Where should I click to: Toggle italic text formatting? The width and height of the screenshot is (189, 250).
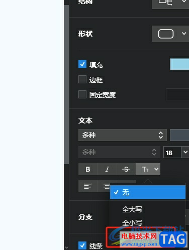click(x=107, y=169)
